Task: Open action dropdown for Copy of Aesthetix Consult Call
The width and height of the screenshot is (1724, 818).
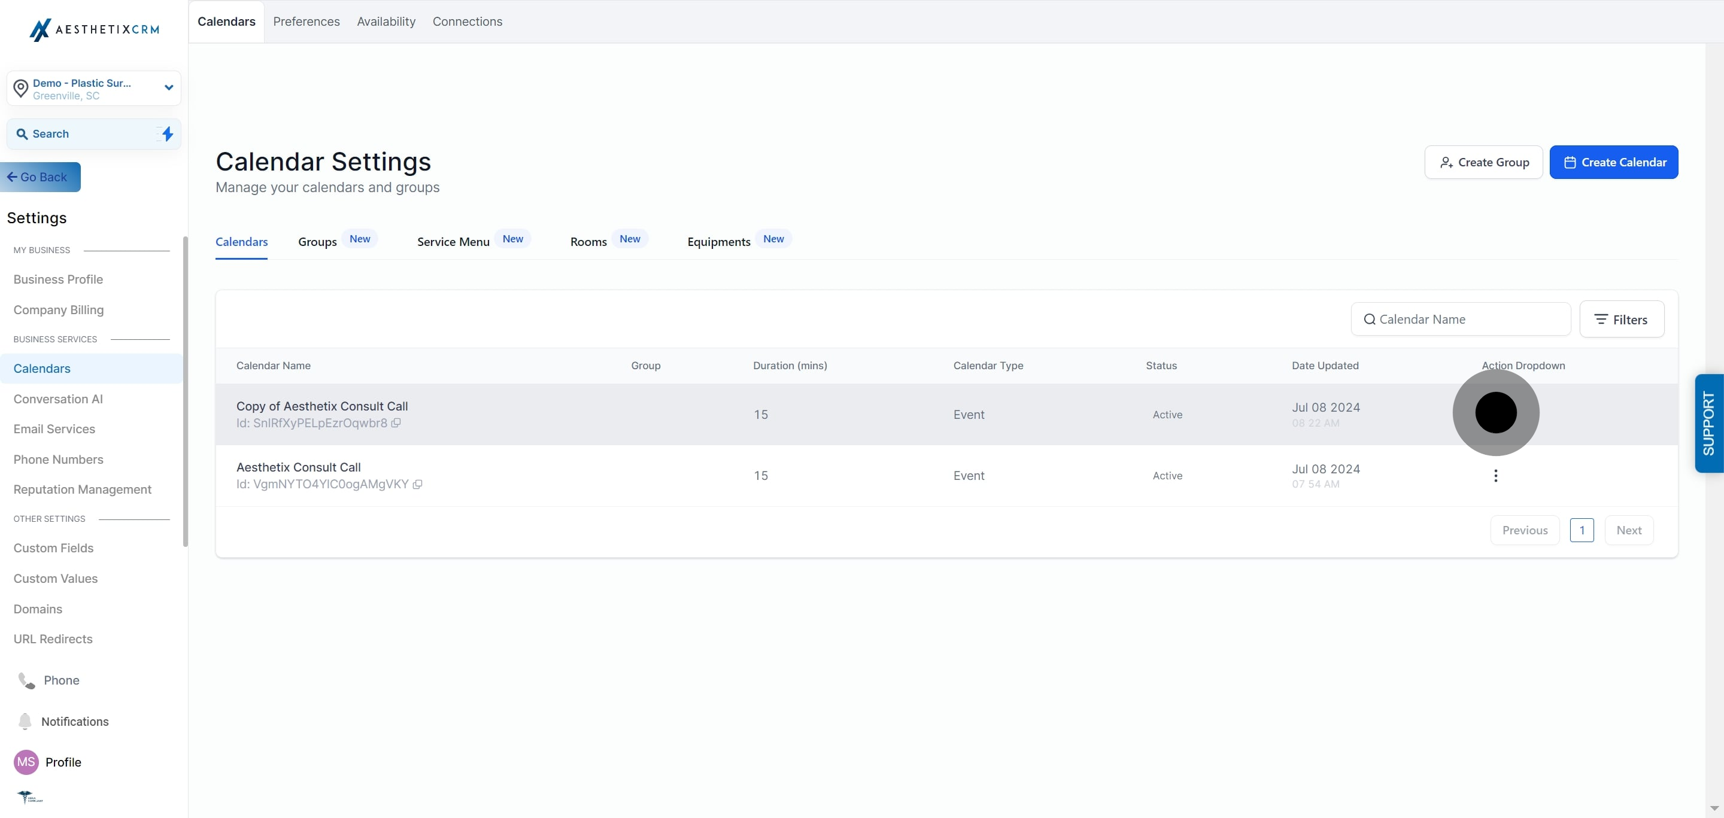Action: (1495, 413)
